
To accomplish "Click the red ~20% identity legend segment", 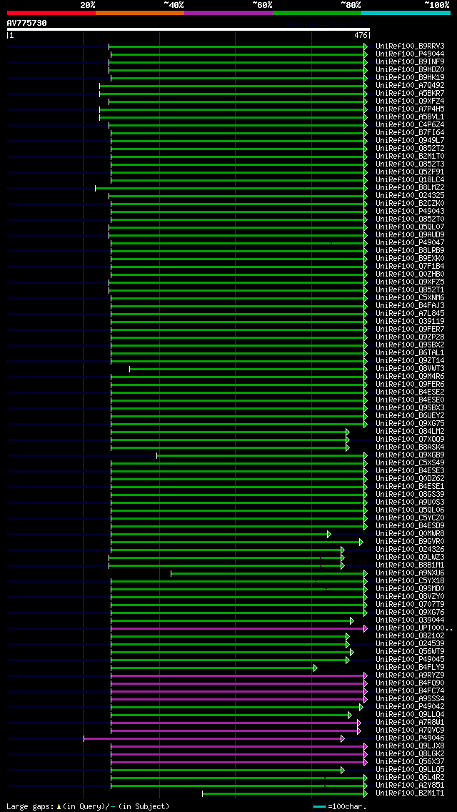I will point(51,12).
